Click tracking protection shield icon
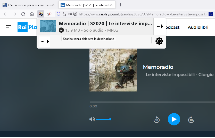 point(59,14)
